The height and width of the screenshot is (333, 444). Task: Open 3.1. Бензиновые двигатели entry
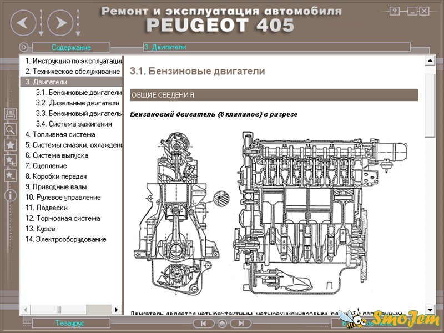click(x=79, y=92)
